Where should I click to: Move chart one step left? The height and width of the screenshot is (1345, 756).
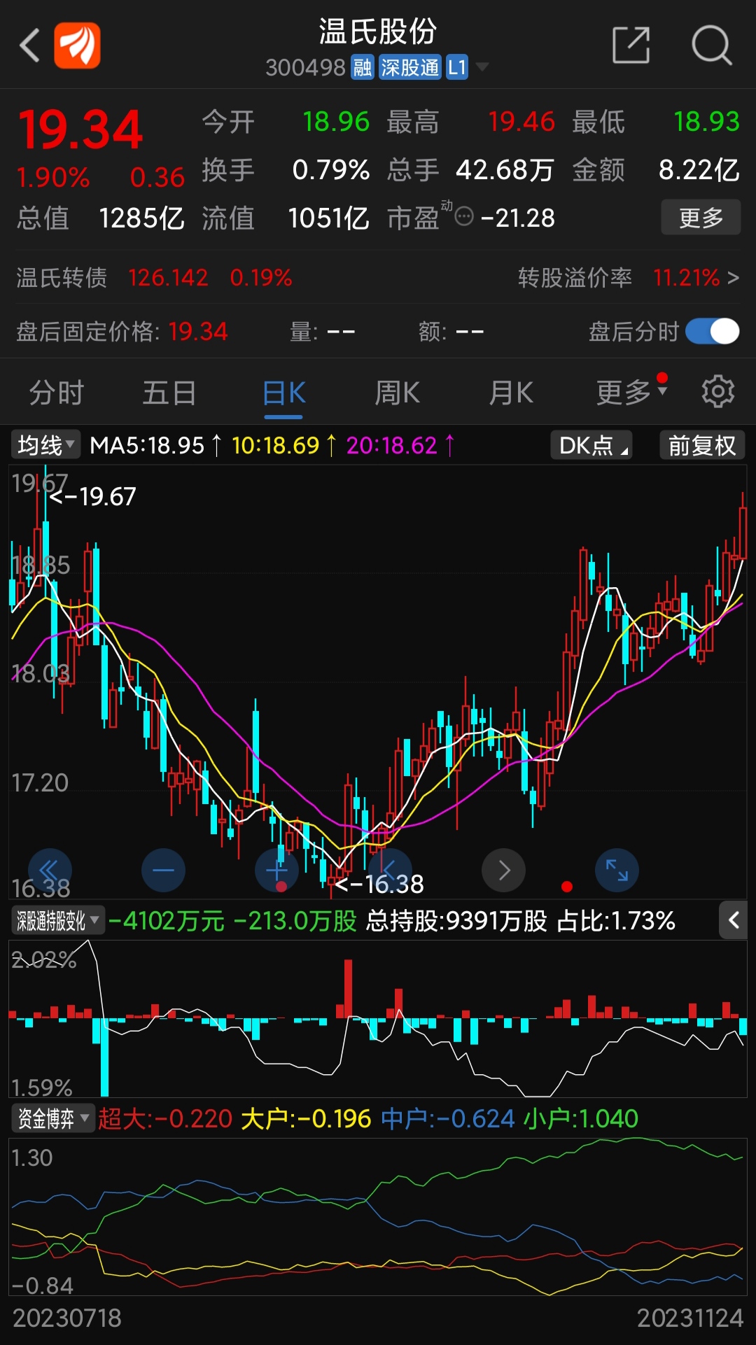pos(390,871)
